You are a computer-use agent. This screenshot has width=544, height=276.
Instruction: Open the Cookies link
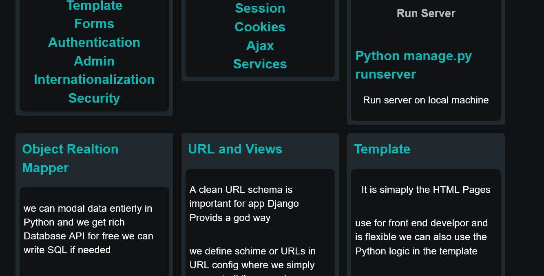[260, 27]
